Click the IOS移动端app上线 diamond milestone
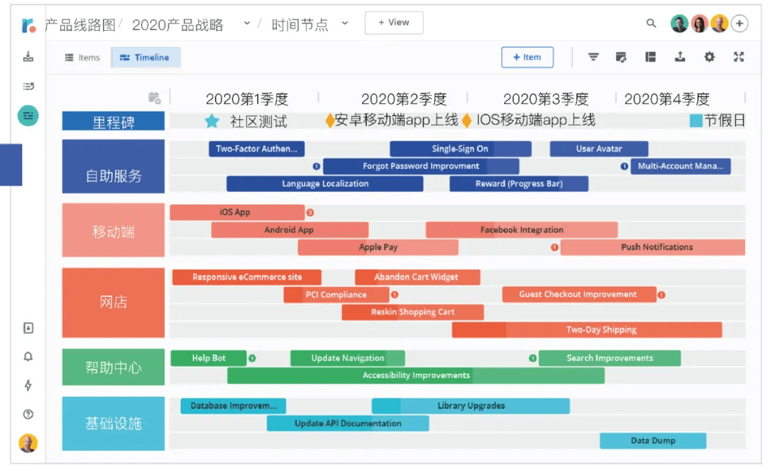Viewport: 771px width, 466px height. [x=467, y=121]
